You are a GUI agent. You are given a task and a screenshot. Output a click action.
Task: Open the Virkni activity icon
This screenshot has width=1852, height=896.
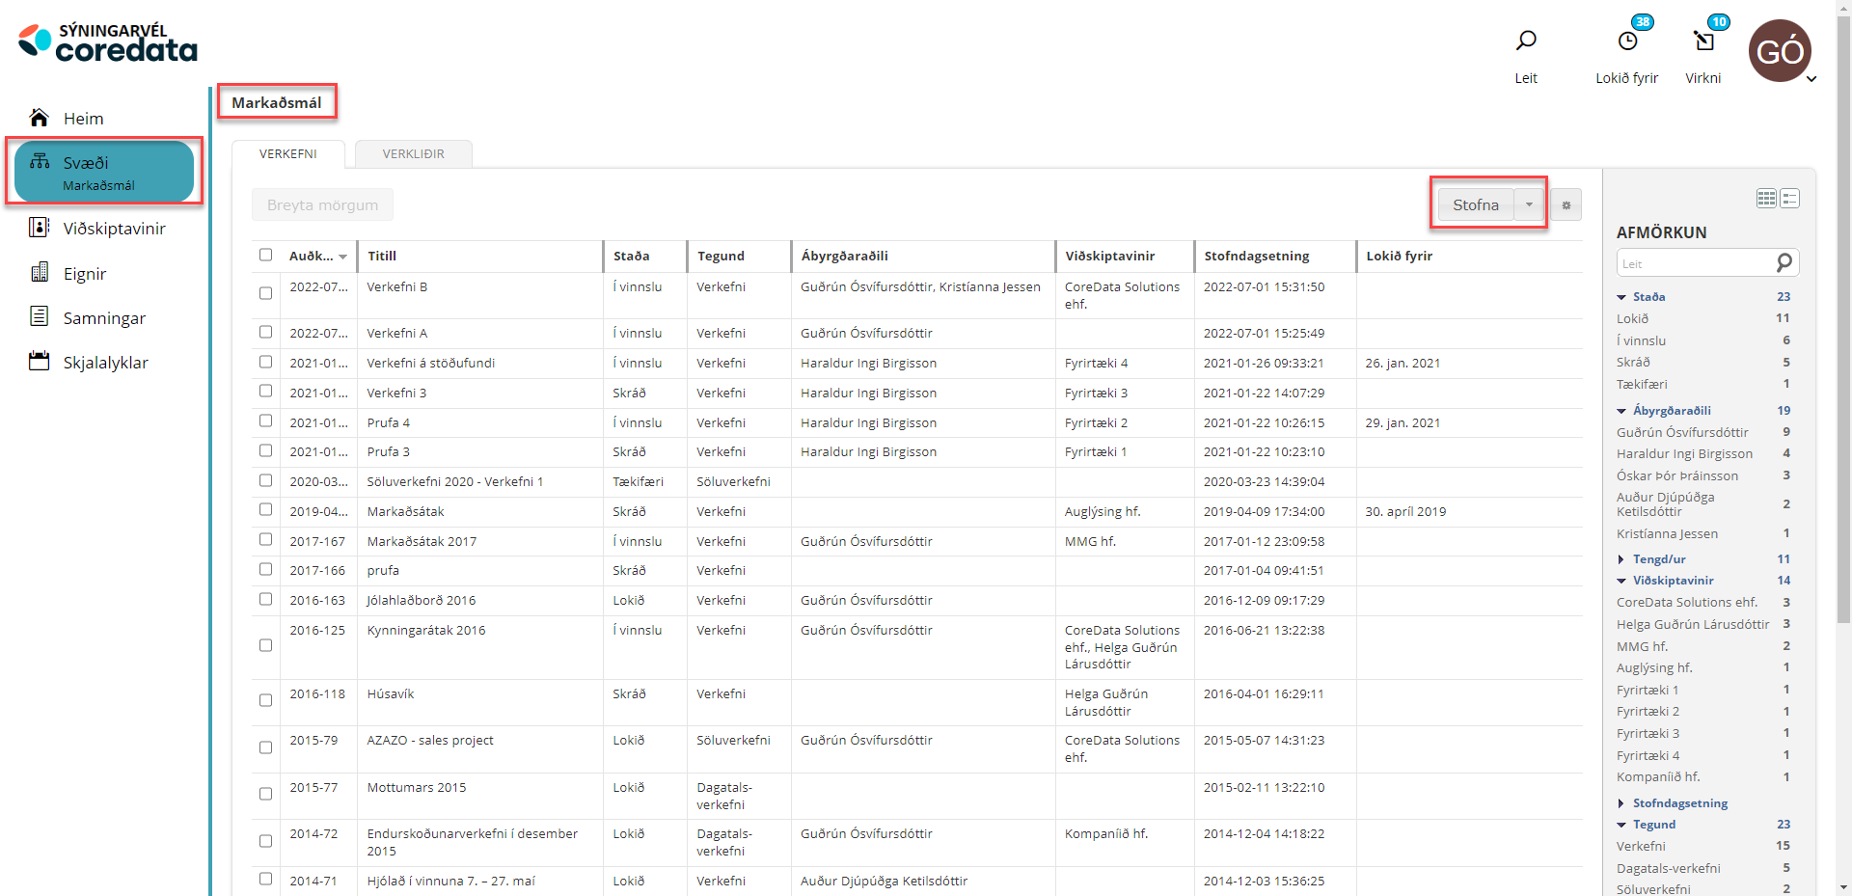pyautogui.click(x=1703, y=41)
